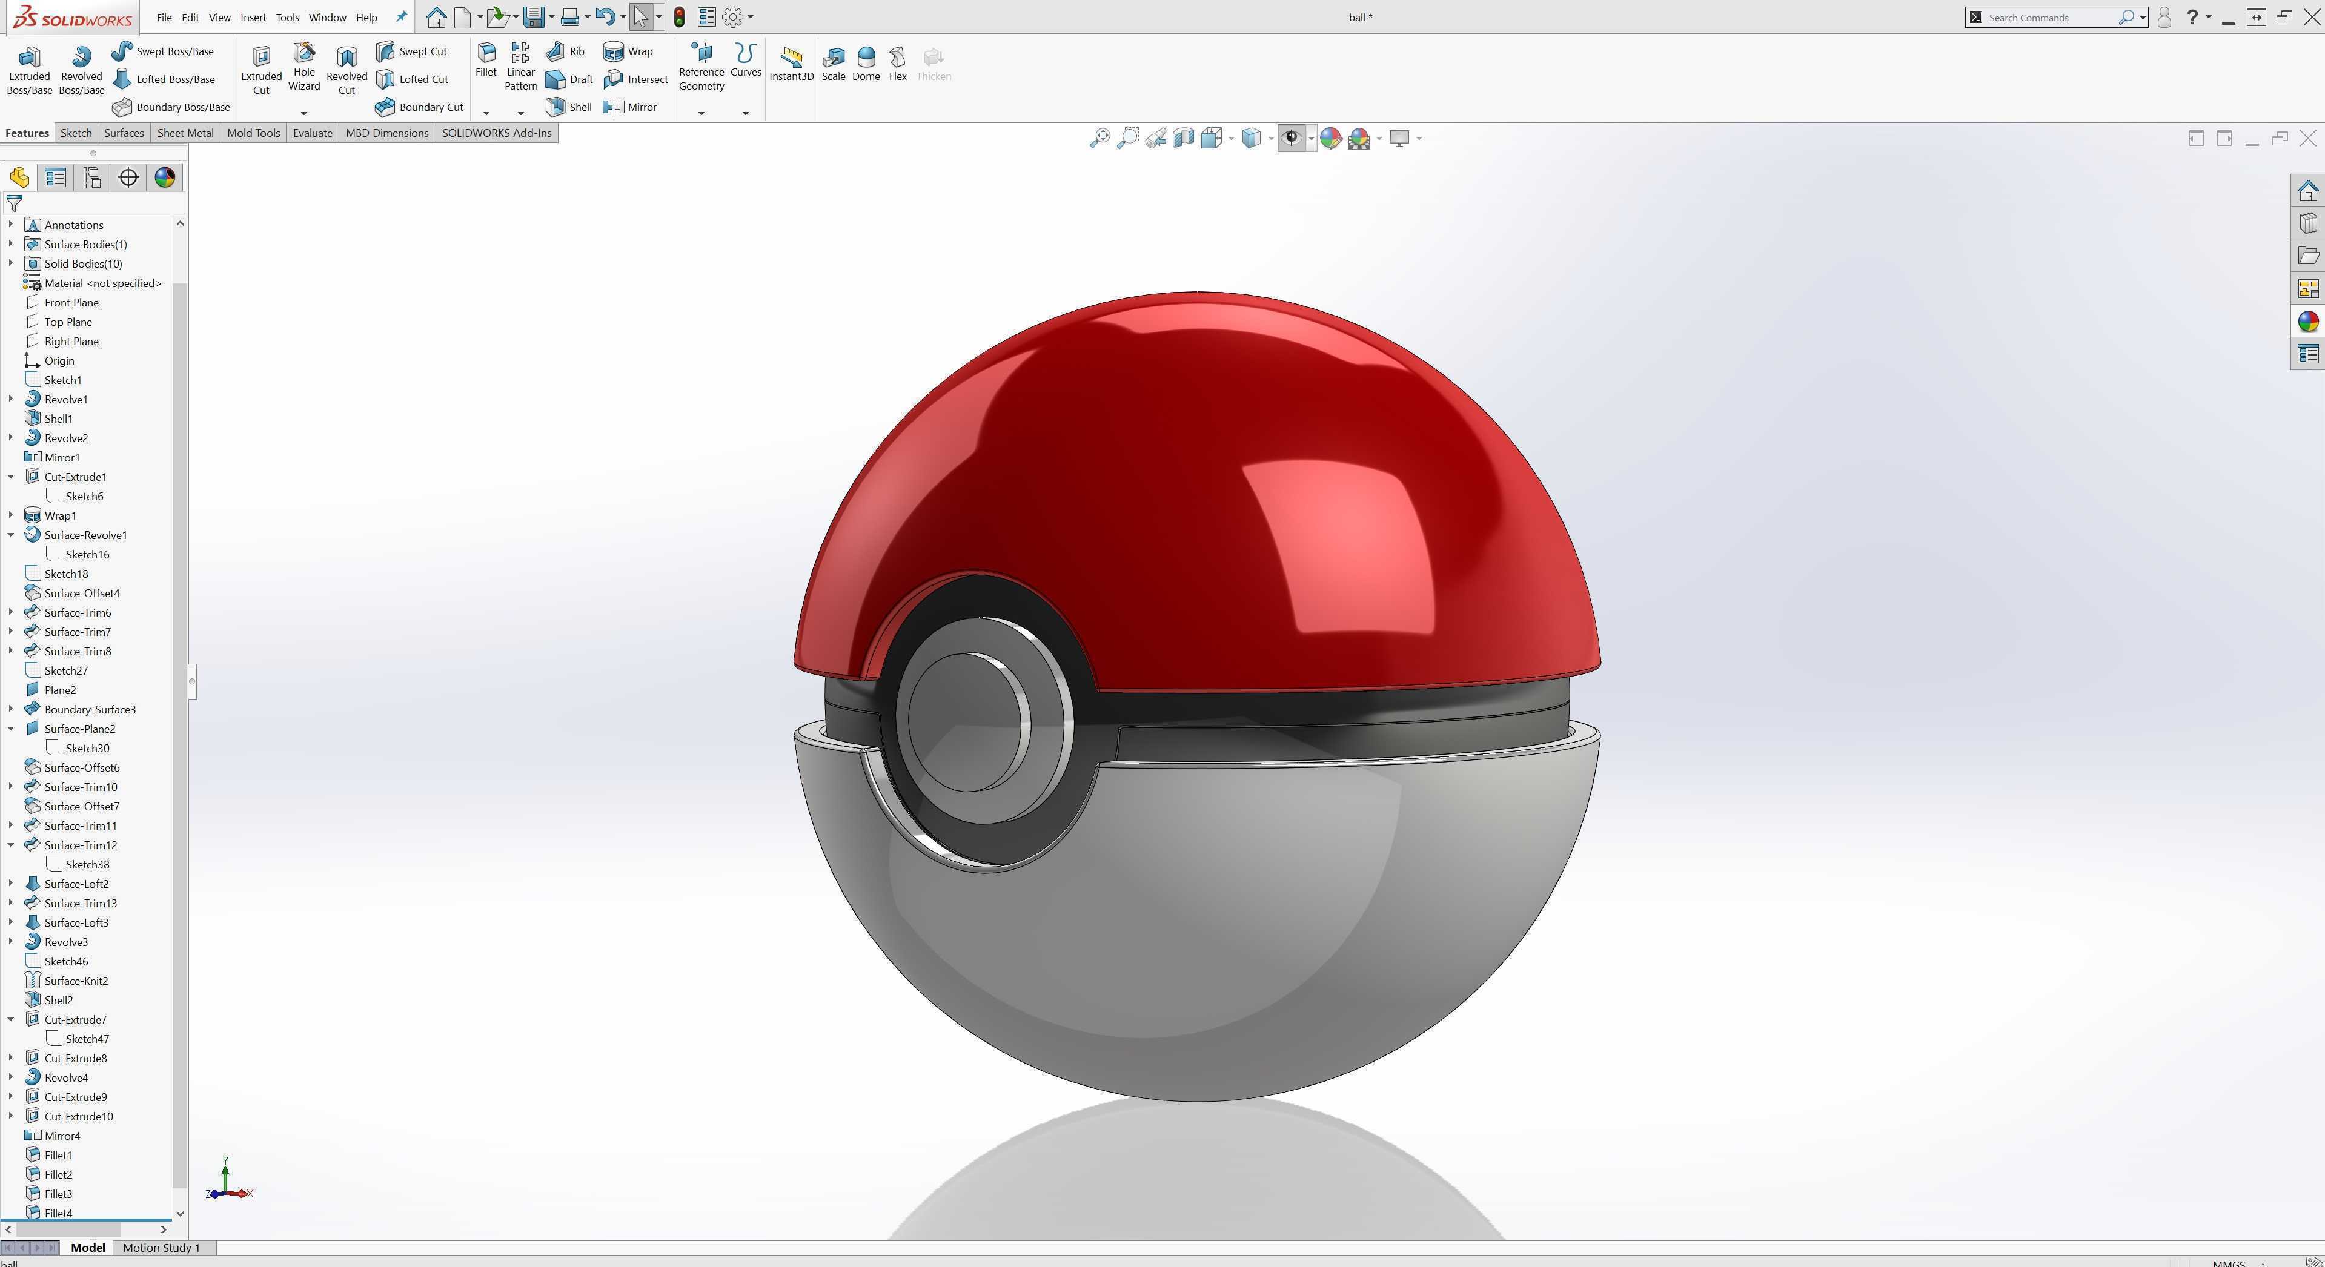Open the Sheet Metal tab

pyautogui.click(x=185, y=133)
